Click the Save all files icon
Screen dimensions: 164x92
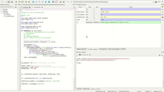(12, 2)
